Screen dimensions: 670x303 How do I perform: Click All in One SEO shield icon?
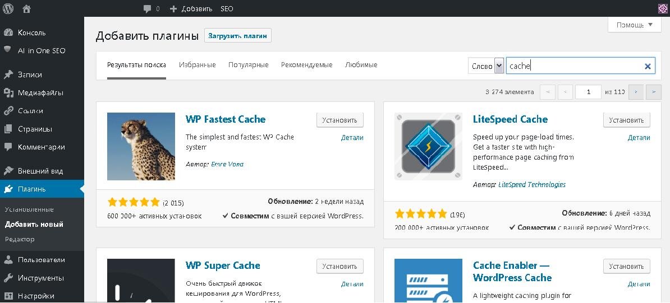point(8,49)
